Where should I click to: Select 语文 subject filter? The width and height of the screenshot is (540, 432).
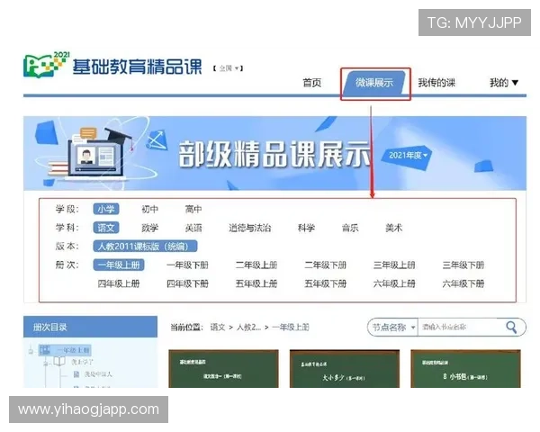[x=106, y=228]
